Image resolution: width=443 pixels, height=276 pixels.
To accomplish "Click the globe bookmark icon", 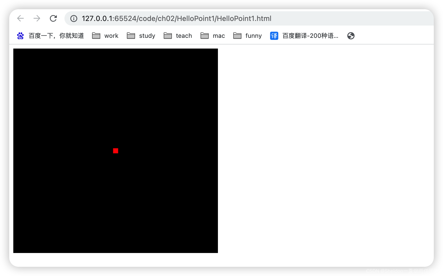I will pos(351,36).
